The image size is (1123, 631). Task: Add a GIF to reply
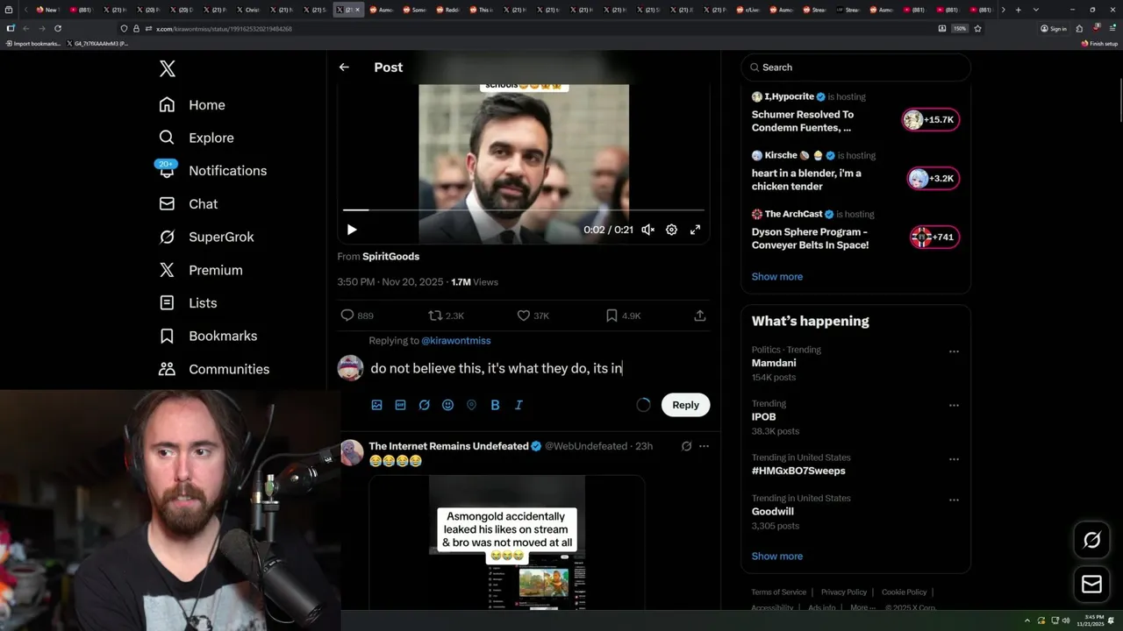point(400,405)
